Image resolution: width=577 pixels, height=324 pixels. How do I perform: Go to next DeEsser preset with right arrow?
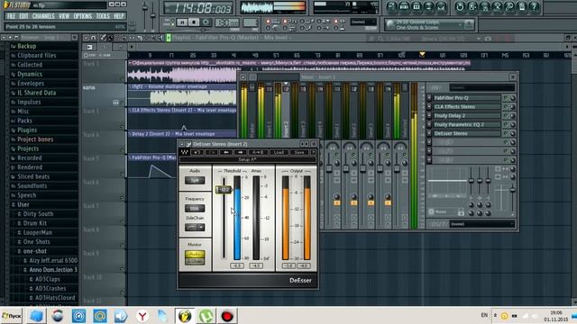240,152
